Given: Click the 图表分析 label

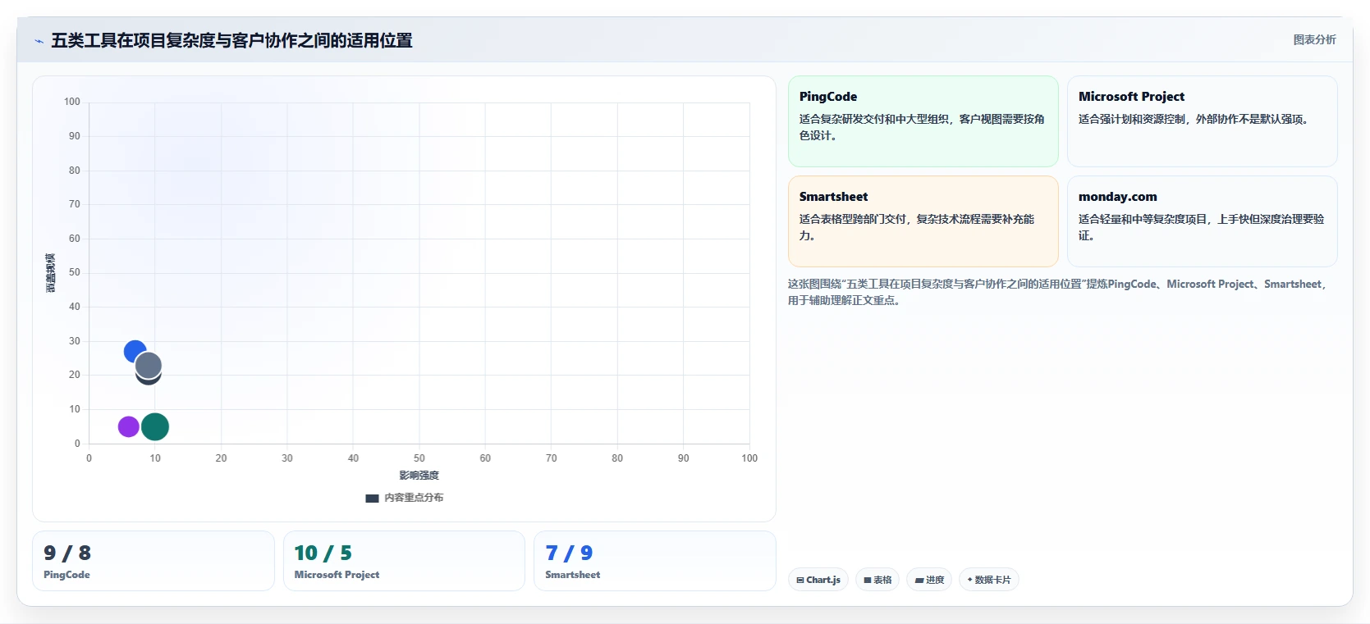Looking at the screenshot, I should tap(1314, 39).
